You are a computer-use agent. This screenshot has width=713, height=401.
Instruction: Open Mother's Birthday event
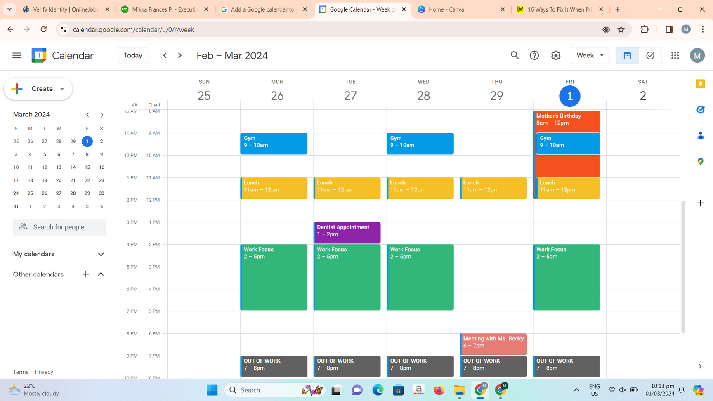click(x=567, y=120)
